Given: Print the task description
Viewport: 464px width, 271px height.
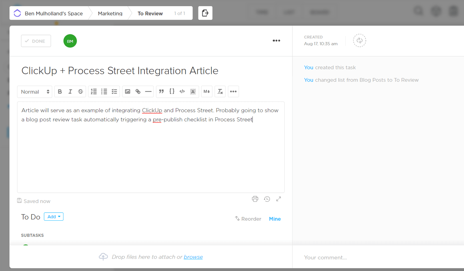Looking at the screenshot, I should click(255, 199).
